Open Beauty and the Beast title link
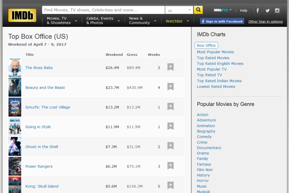The width and height of the screenshot is (289, 193). [x=45, y=88]
